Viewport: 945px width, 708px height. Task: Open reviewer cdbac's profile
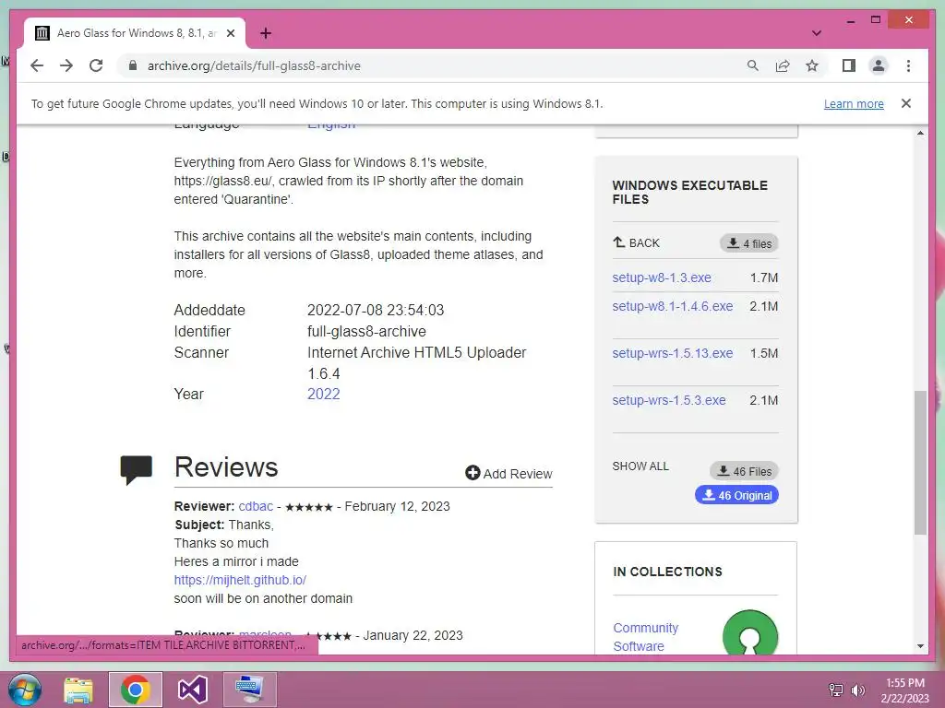[x=256, y=506]
